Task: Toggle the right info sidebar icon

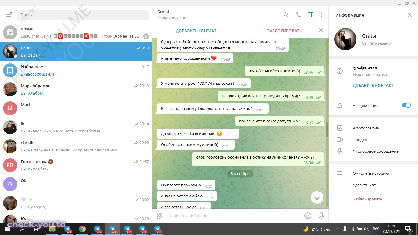Action: tap(311, 15)
